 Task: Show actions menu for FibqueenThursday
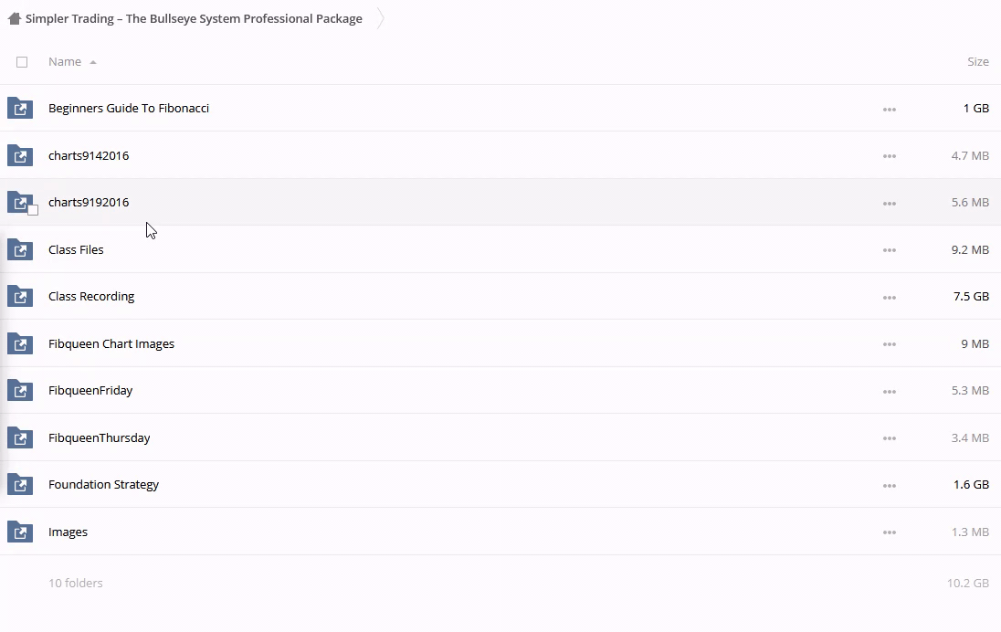pyautogui.click(x=889, y=438)
